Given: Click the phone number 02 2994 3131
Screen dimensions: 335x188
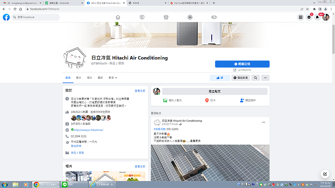Looking at the screenshot, I should click(x=79, y=136).
